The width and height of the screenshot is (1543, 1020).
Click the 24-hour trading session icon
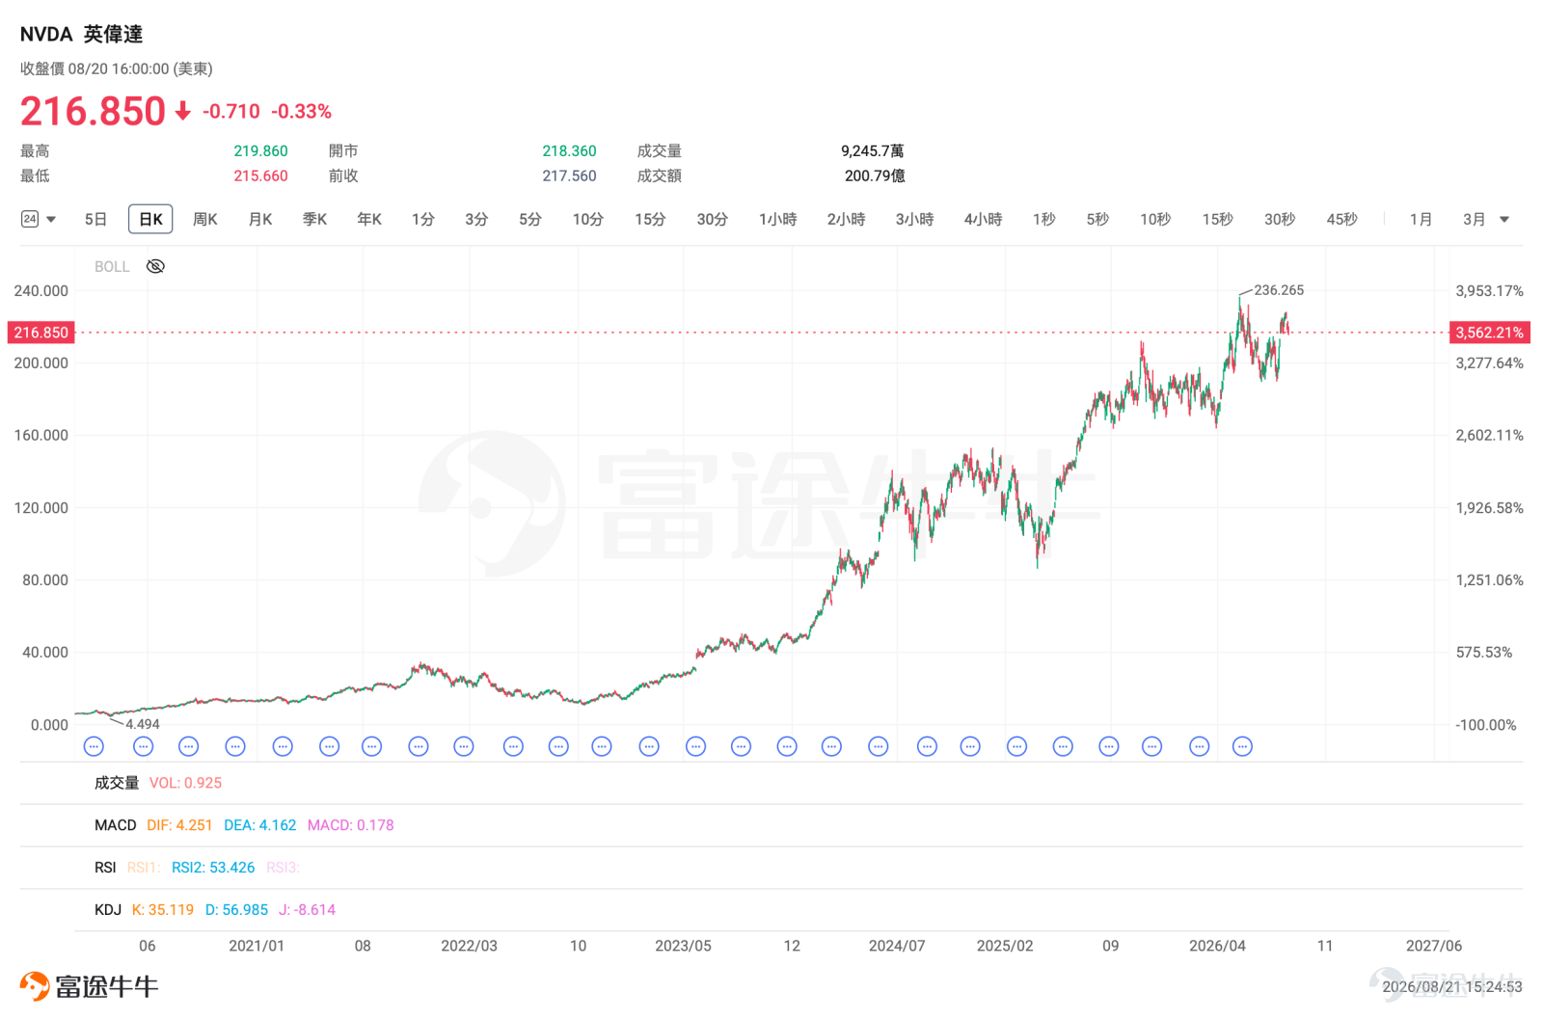point(30,219)
